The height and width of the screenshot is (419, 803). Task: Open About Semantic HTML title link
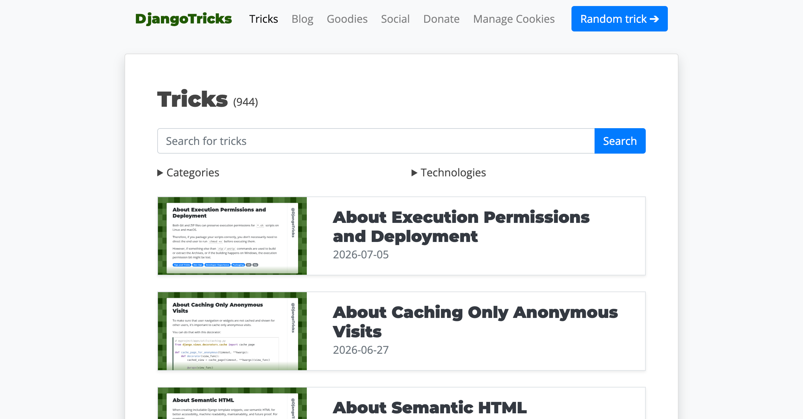pyautogui.click(x=430, y=408)
